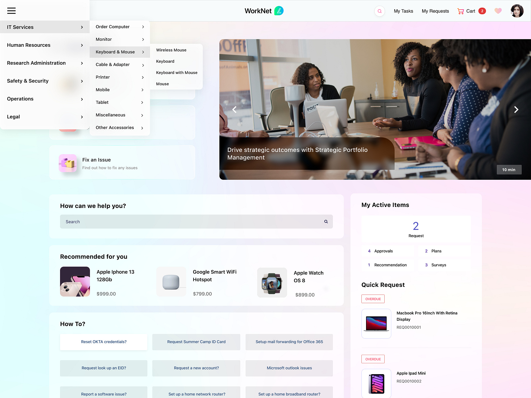Image resolution: width=531 pixels, height=398 pixels.
Task: Click the WorkNet logo
Action: coord(264,11)
